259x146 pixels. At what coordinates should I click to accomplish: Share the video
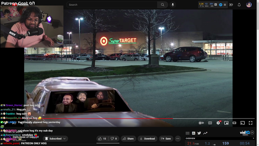pyautogui.click(x=128, y=139)
